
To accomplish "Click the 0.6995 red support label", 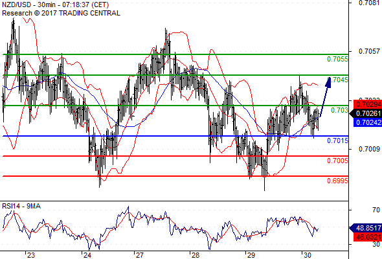I will click(x=337, y=181).
